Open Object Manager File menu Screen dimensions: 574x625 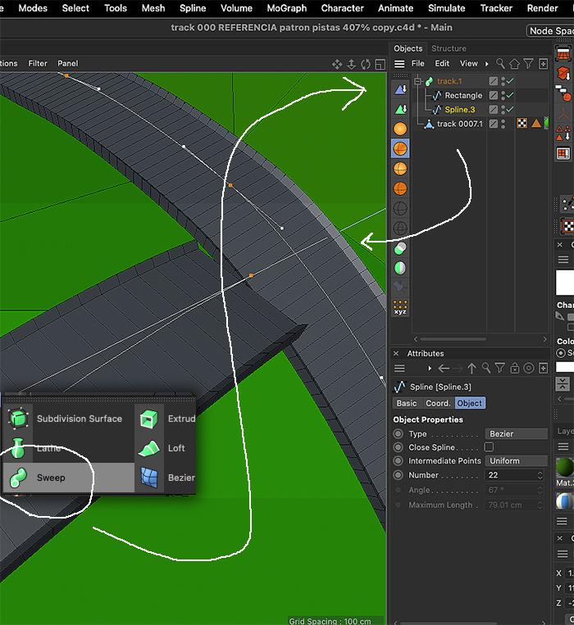pyautogui.click(x=417, y=64)
